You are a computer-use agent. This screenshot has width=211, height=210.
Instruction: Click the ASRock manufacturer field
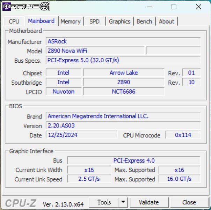tap(123, 41)
